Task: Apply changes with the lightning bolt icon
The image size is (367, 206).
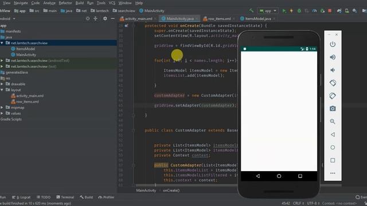Action: (x=291, y=11)
